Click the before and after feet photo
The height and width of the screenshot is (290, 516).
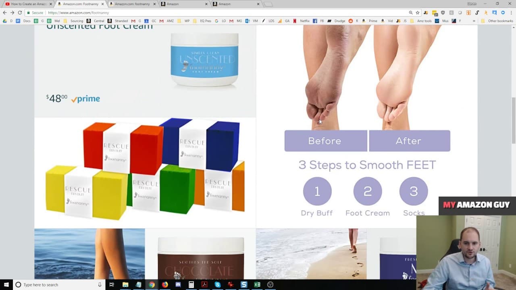[x=367, y=77]
